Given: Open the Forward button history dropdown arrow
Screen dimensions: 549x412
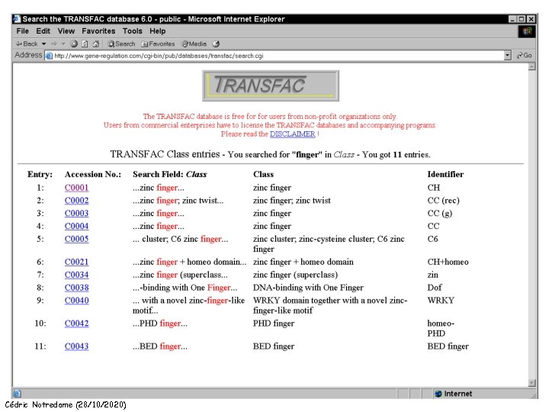Looking at the screenshot, I should pyautogui.click(x=63, y=43).
